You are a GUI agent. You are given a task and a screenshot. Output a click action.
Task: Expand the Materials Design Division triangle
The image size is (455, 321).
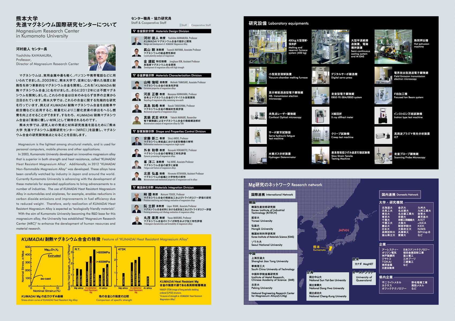click(134, 31)
